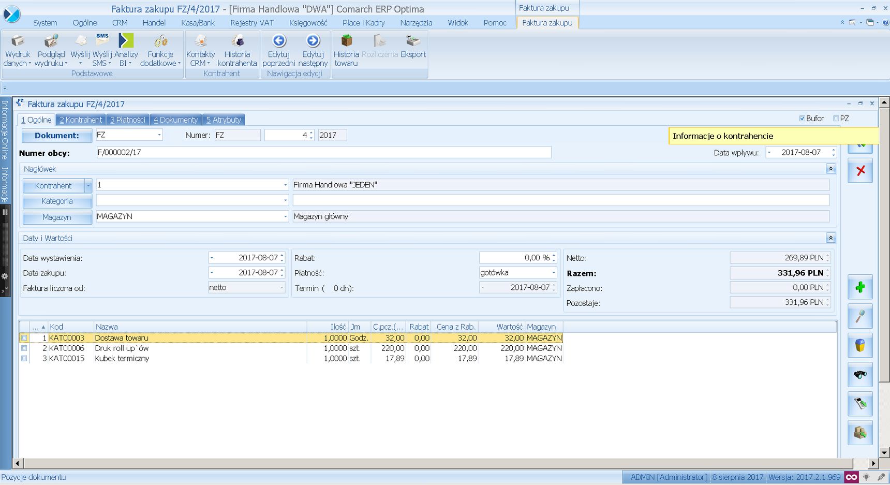Screen dimensions: 890x485
Task: Open Kontakty CRM
Action: pyautogui.click(x=200, y=50)
